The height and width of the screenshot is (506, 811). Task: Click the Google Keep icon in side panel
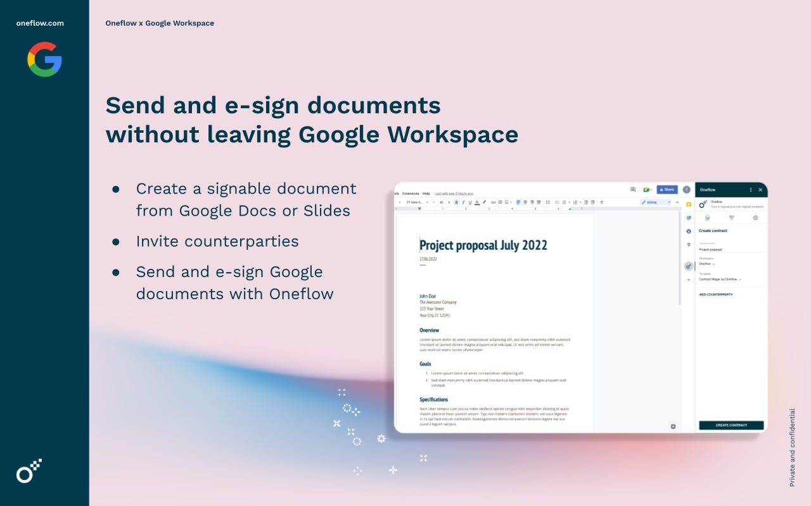coord(689,204)
